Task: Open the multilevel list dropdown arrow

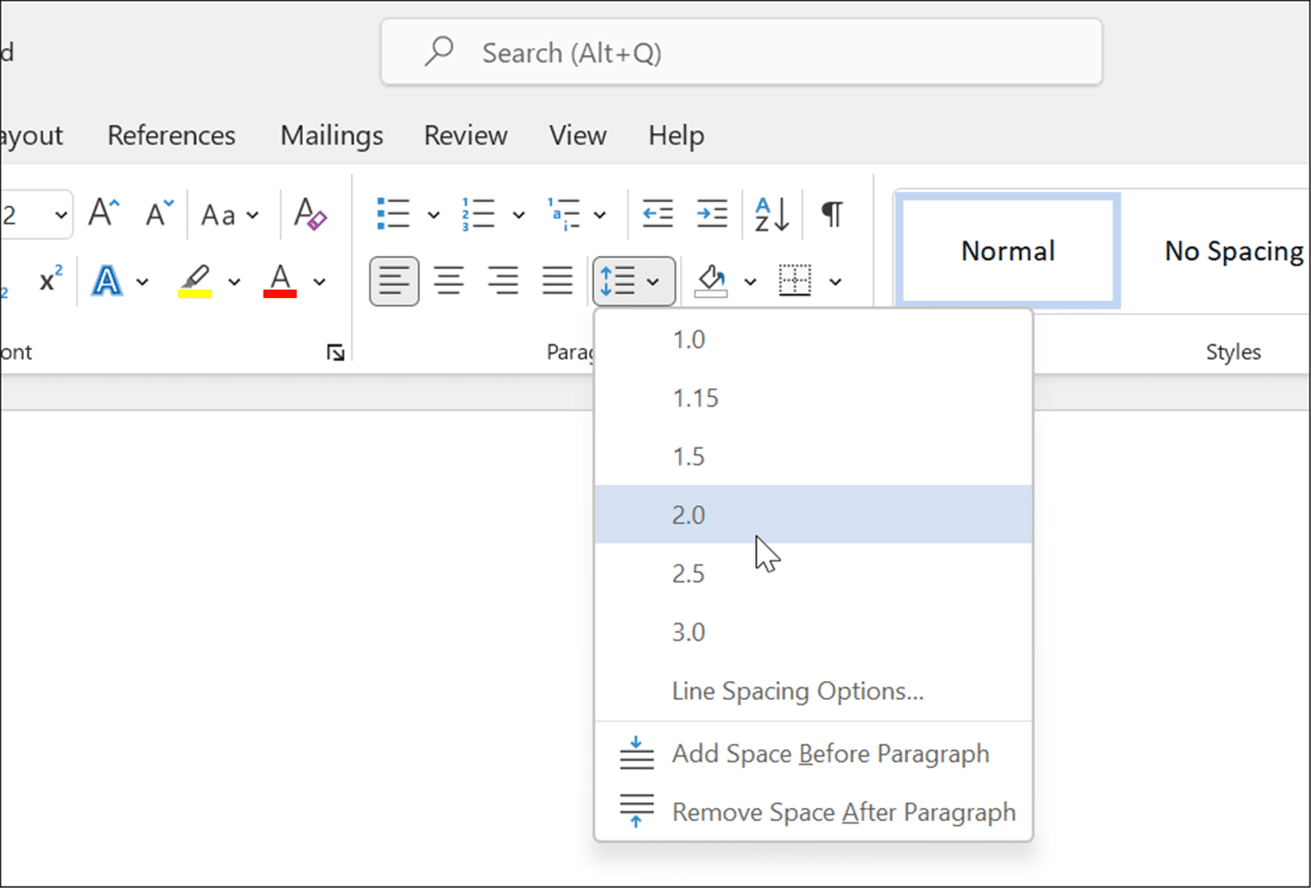Action: (x=601, y=215)
